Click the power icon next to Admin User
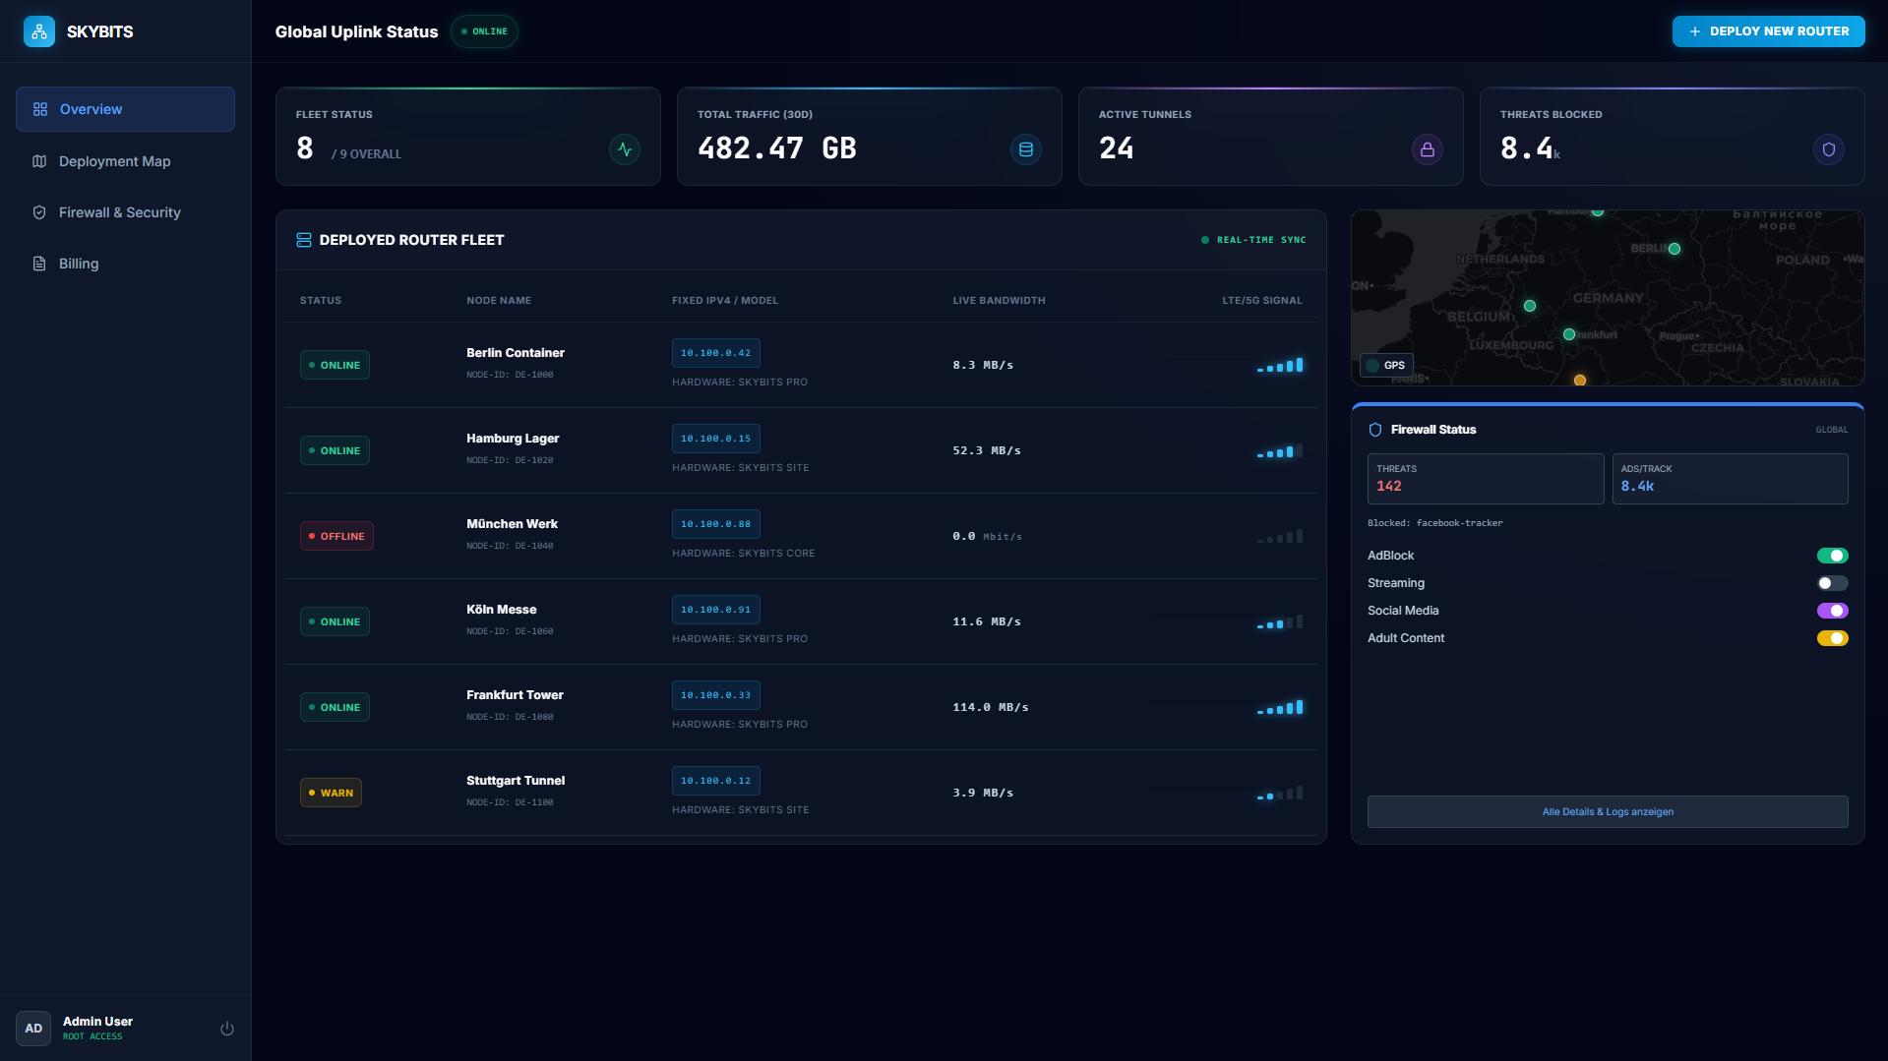The image size is (1888, 1061). click(226, 1028)
